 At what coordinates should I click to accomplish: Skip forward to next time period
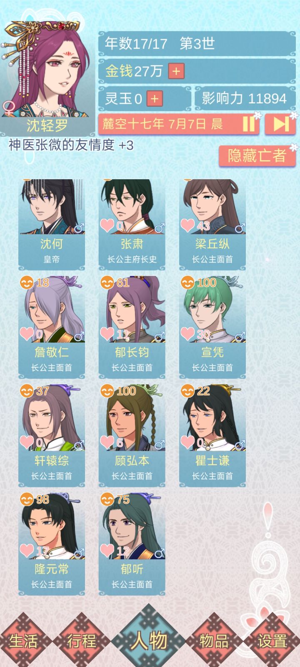click(x=280, y=124)
